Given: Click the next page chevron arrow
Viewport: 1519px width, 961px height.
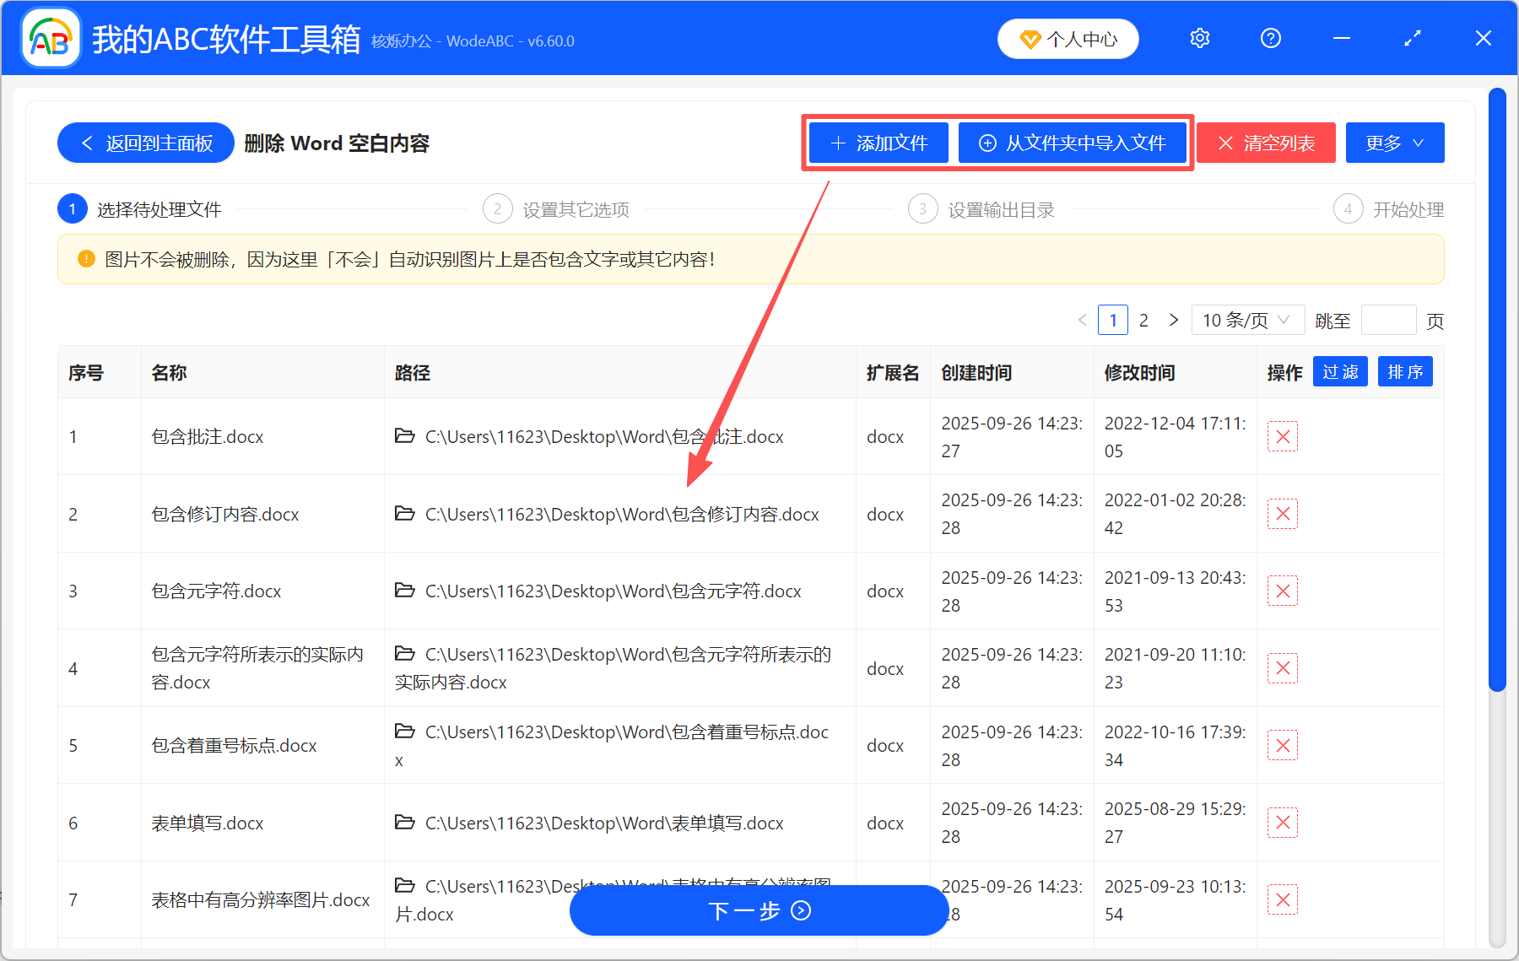Looking at the screenshot, I should (1174, 320).
